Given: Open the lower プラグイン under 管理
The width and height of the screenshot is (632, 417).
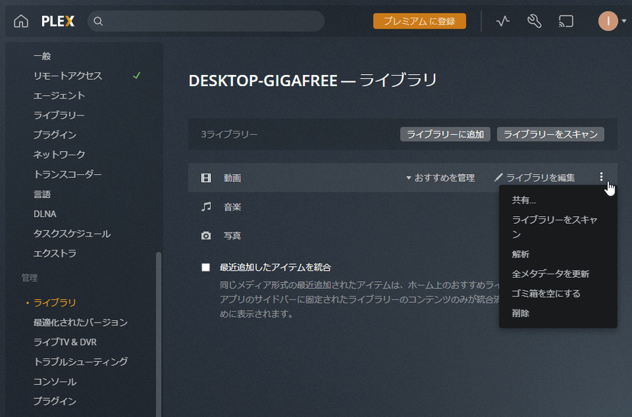Looking at the screenshot, I should point(55,401).
